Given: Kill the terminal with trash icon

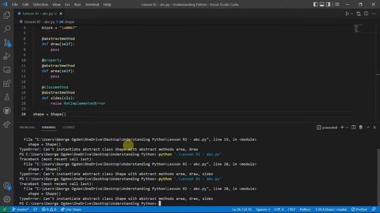Looking at the screenshot, I should (360, 127).
